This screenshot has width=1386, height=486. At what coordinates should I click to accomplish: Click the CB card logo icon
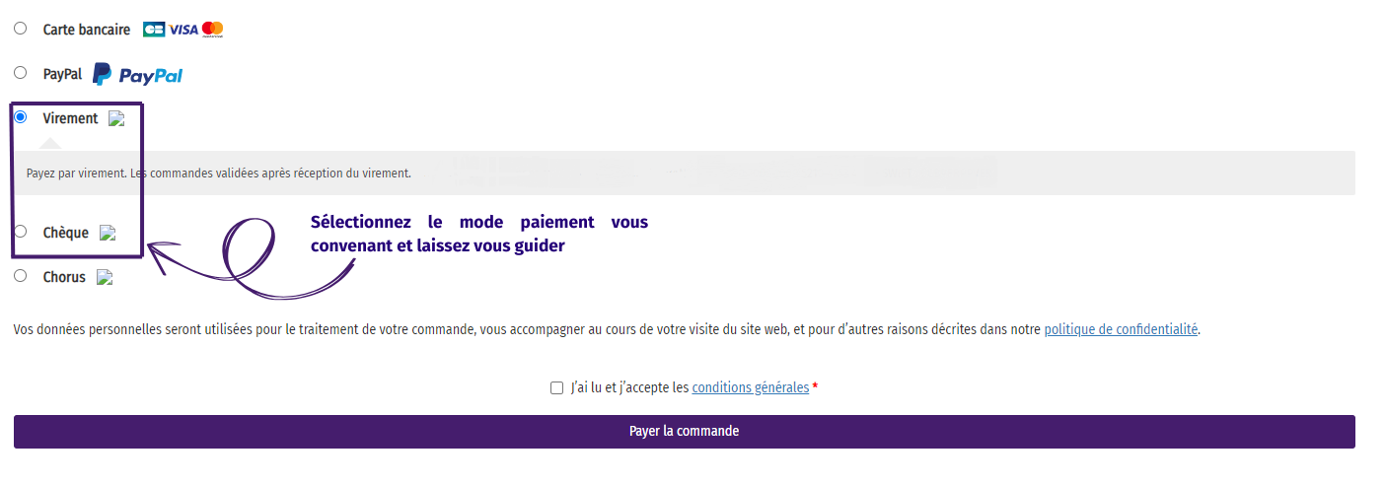154,30
